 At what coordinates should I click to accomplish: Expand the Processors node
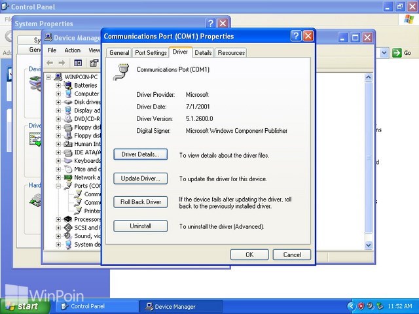pos(58,220)
